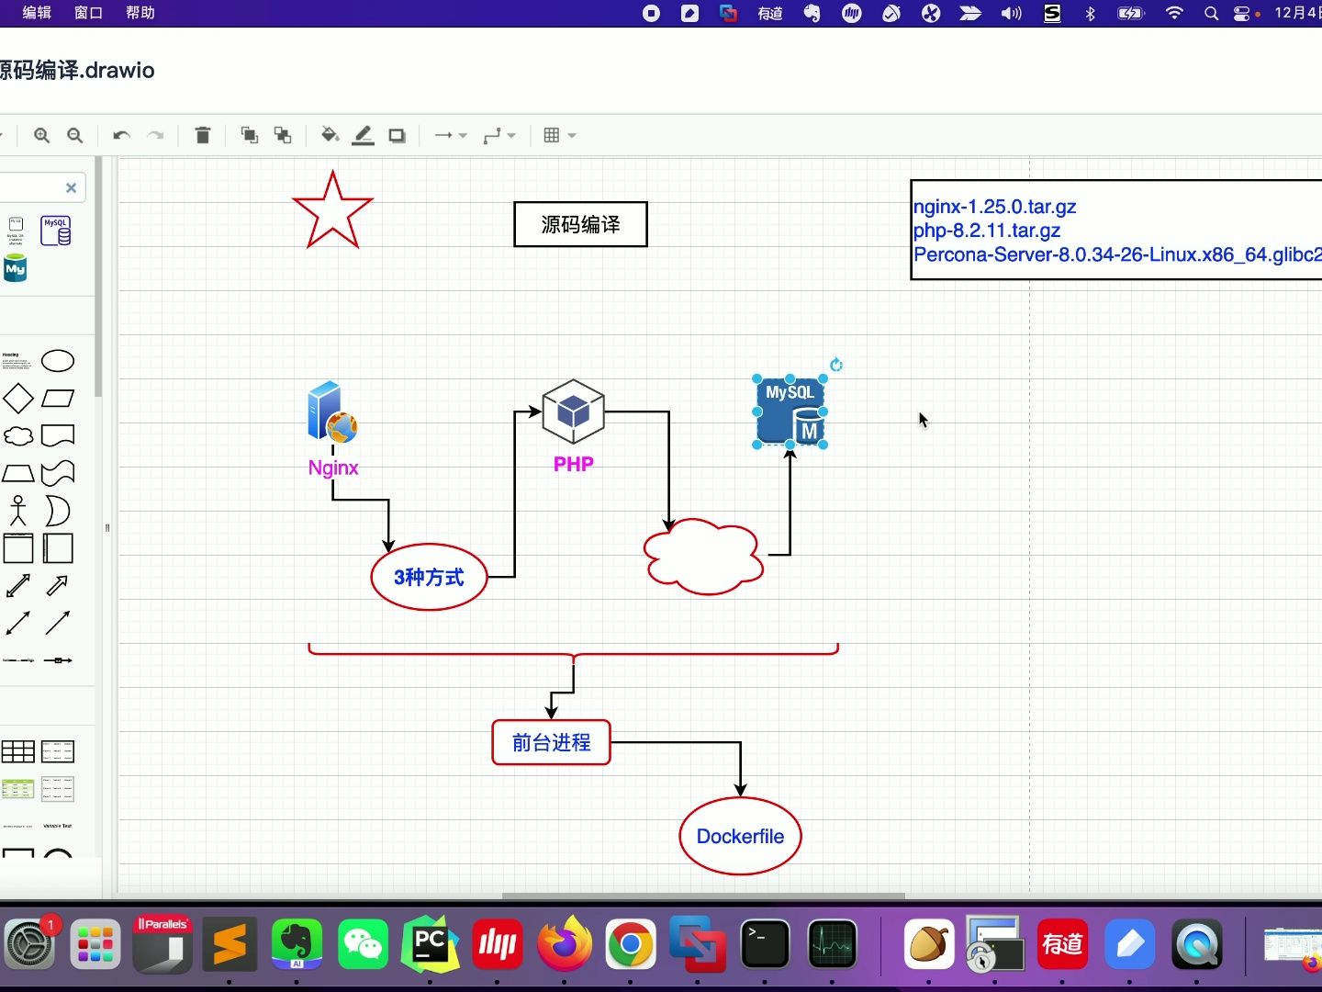The image size is (1322, 992).
Task: Select the 源码编译 title box
Action: point(580,224)
